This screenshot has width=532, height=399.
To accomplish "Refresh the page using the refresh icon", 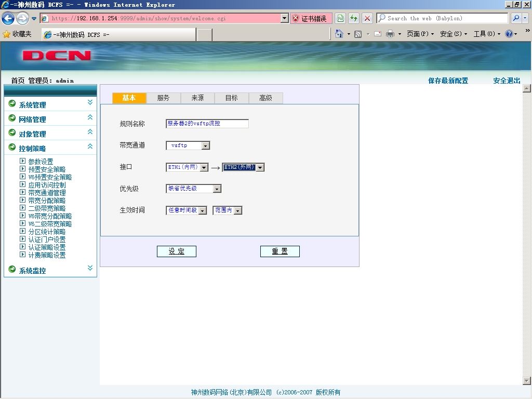I will tap(354, 18).
